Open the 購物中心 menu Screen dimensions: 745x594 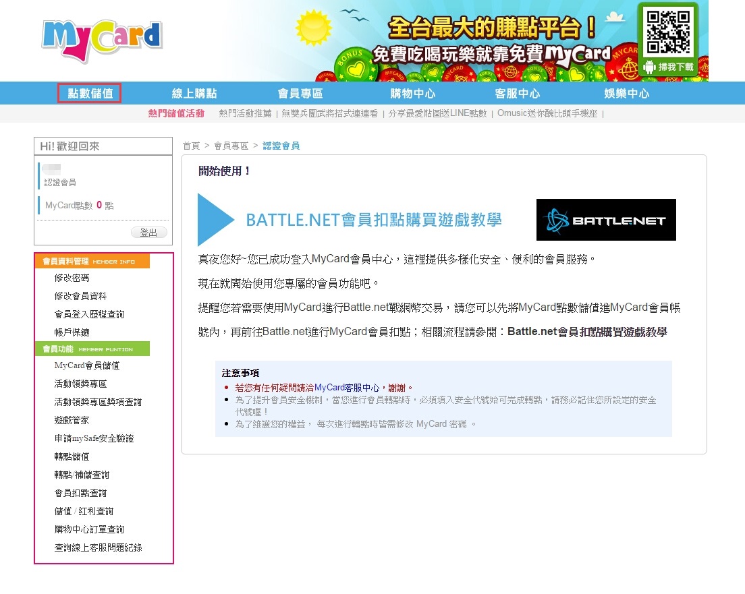(x=412, y=94)
